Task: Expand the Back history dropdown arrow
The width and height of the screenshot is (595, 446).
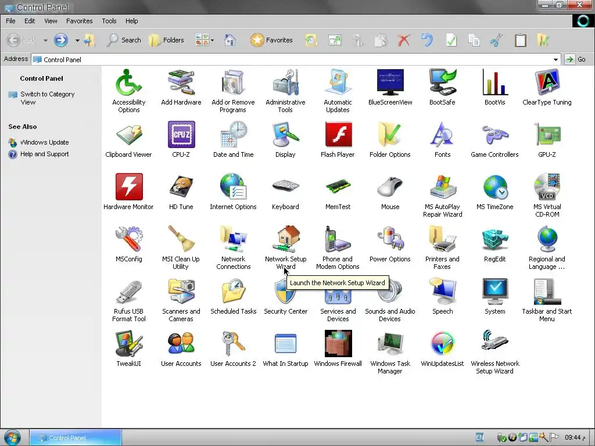Action: (x=45, y=40)
